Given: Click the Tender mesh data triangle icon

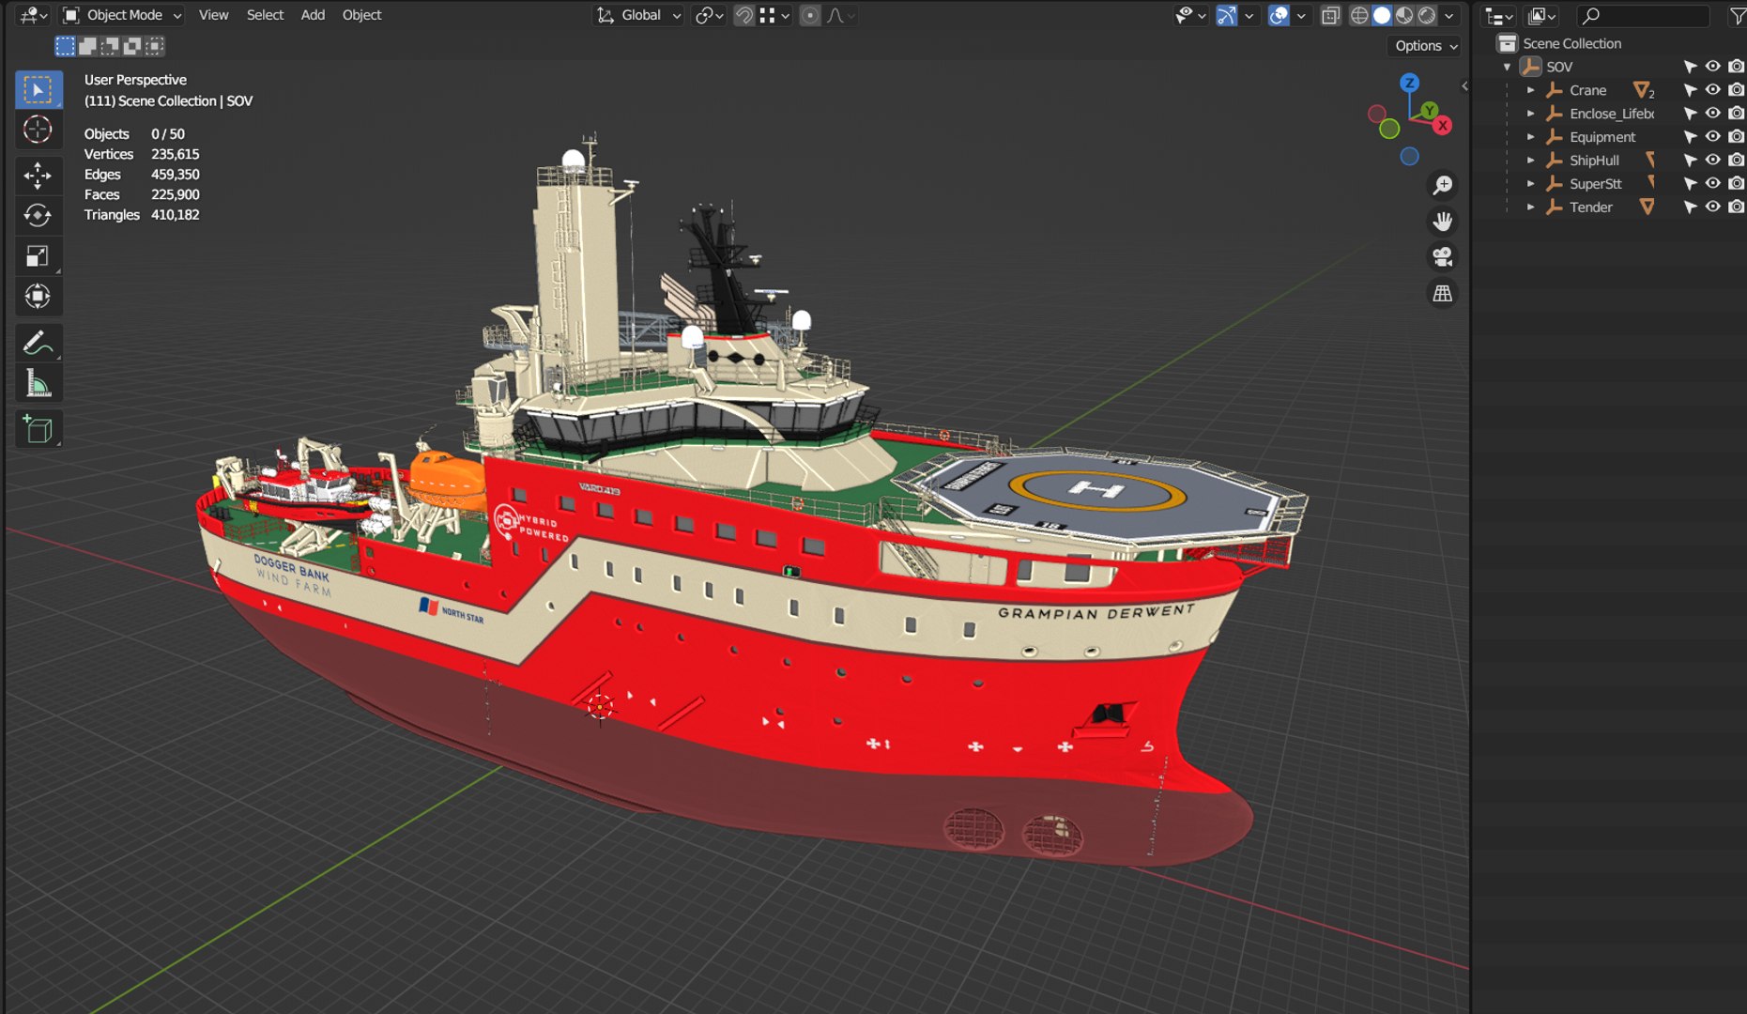Looking at the screenshot, I should coord(1647,207).
